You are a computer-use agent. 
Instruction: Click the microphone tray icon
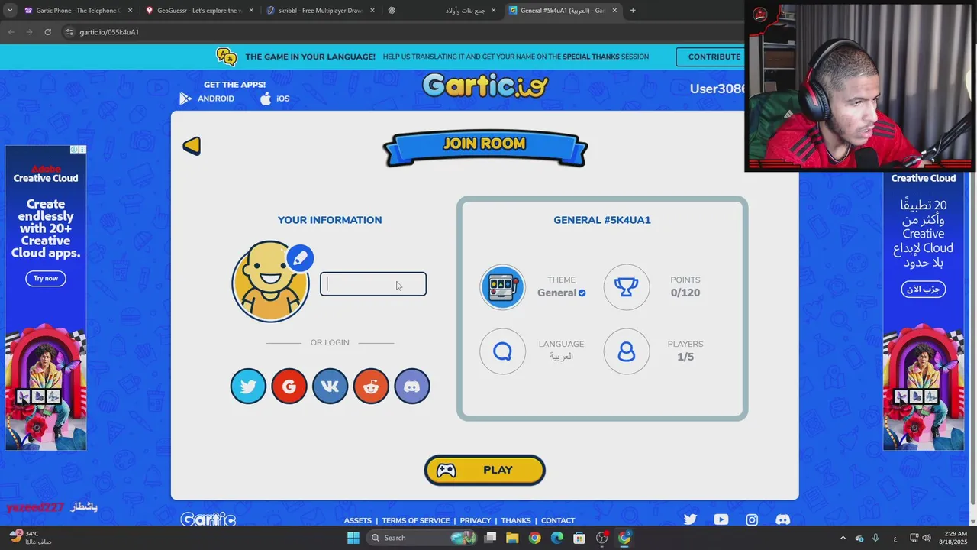tap(875, 538)
